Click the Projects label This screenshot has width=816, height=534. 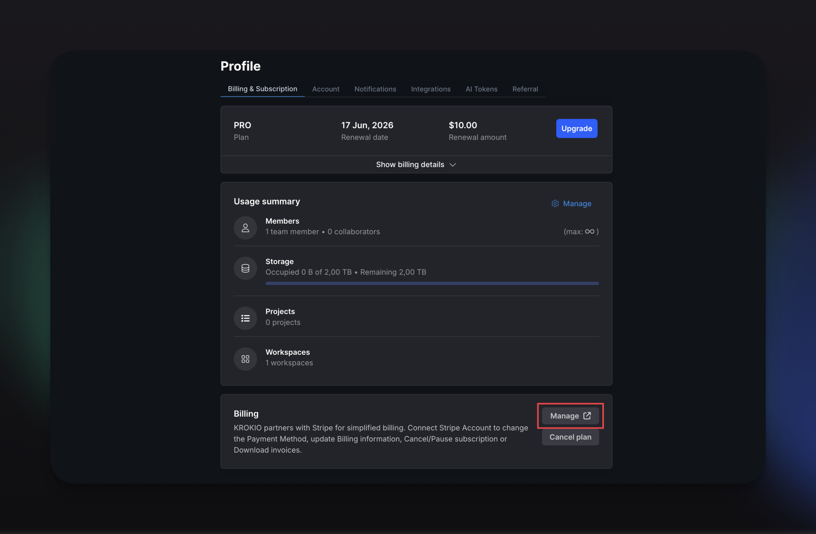[x=280, y=312]
